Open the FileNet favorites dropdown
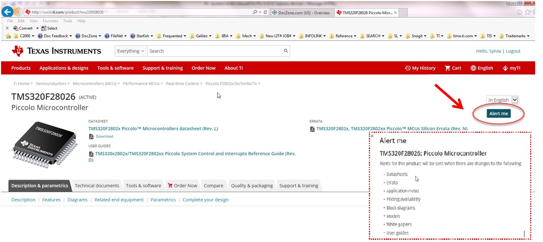Screen dimensions: 543x242 pos(116,36)
